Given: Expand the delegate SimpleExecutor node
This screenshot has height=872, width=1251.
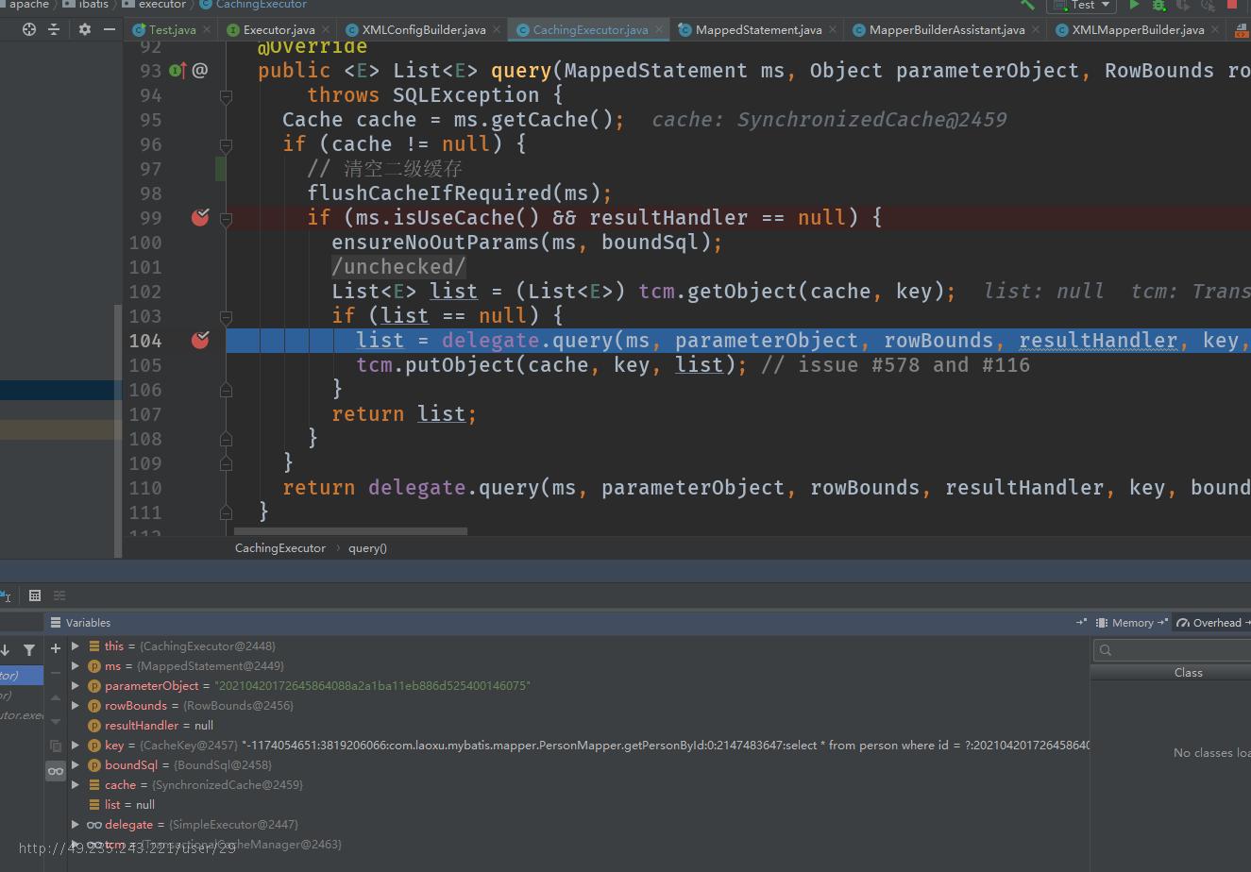Looking at the screenshot, I should click(76, 825).
